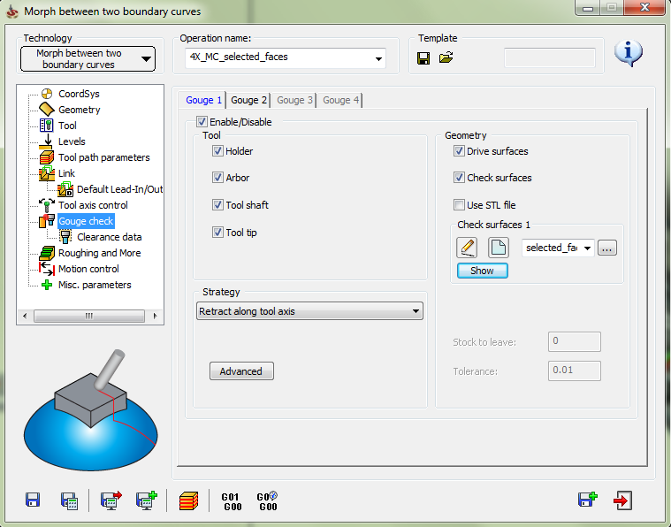Click the Link page icon in tree

point(47,173)
